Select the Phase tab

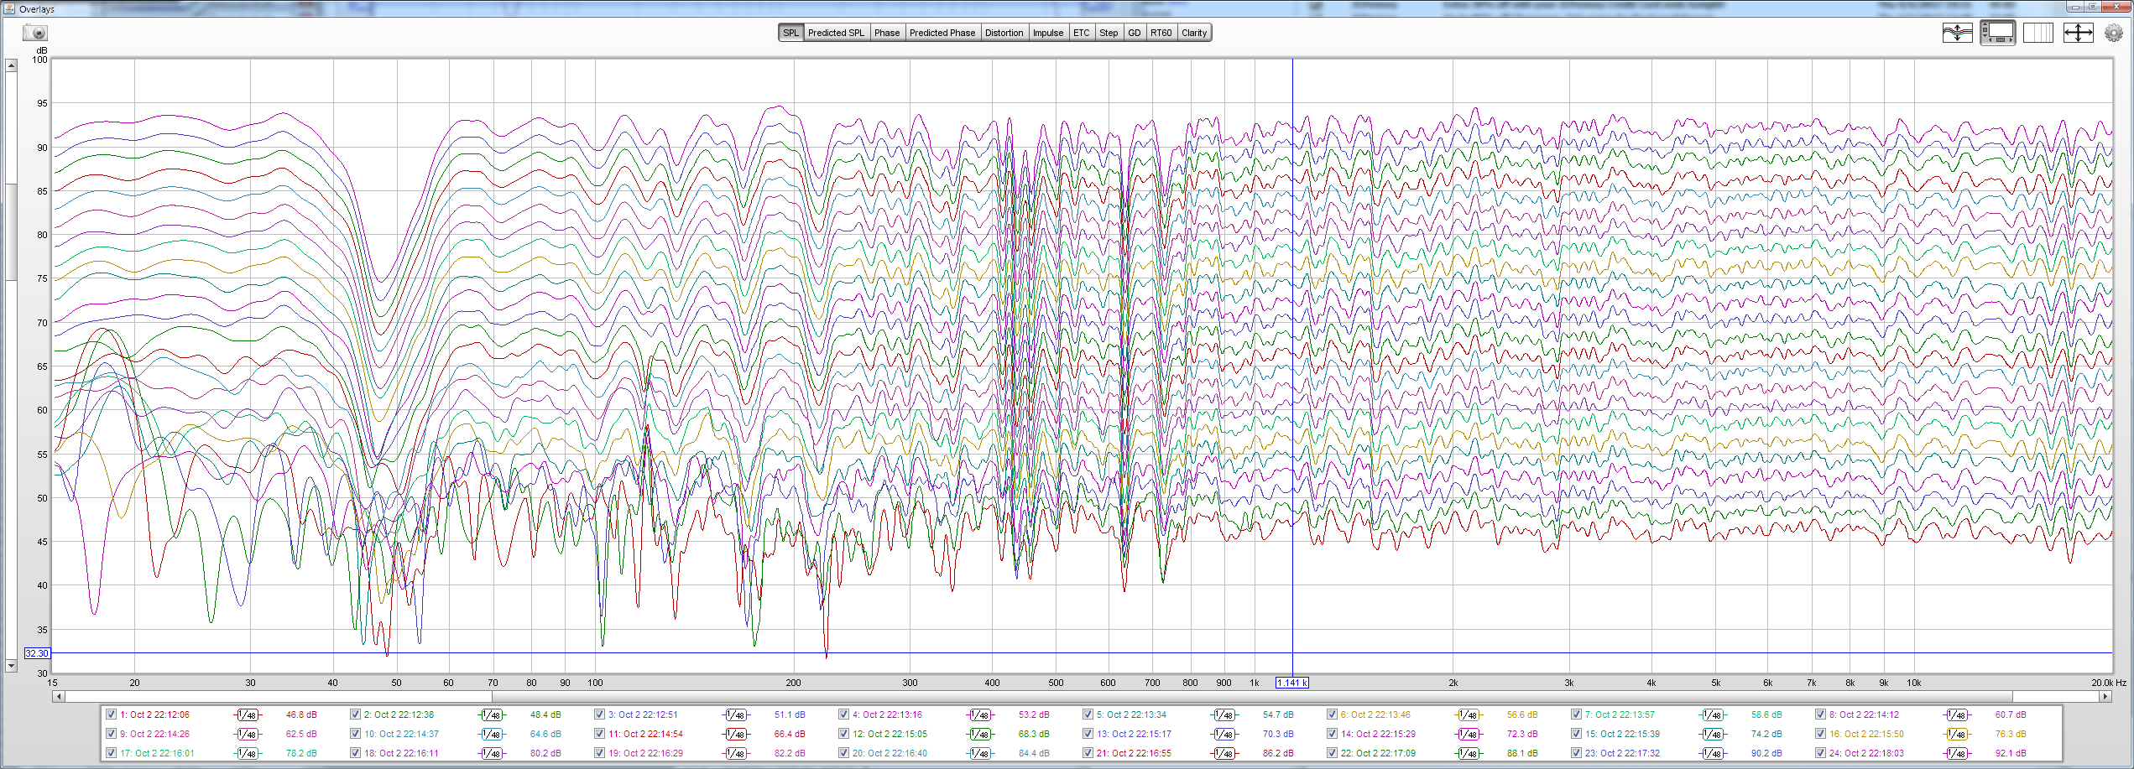886,33
